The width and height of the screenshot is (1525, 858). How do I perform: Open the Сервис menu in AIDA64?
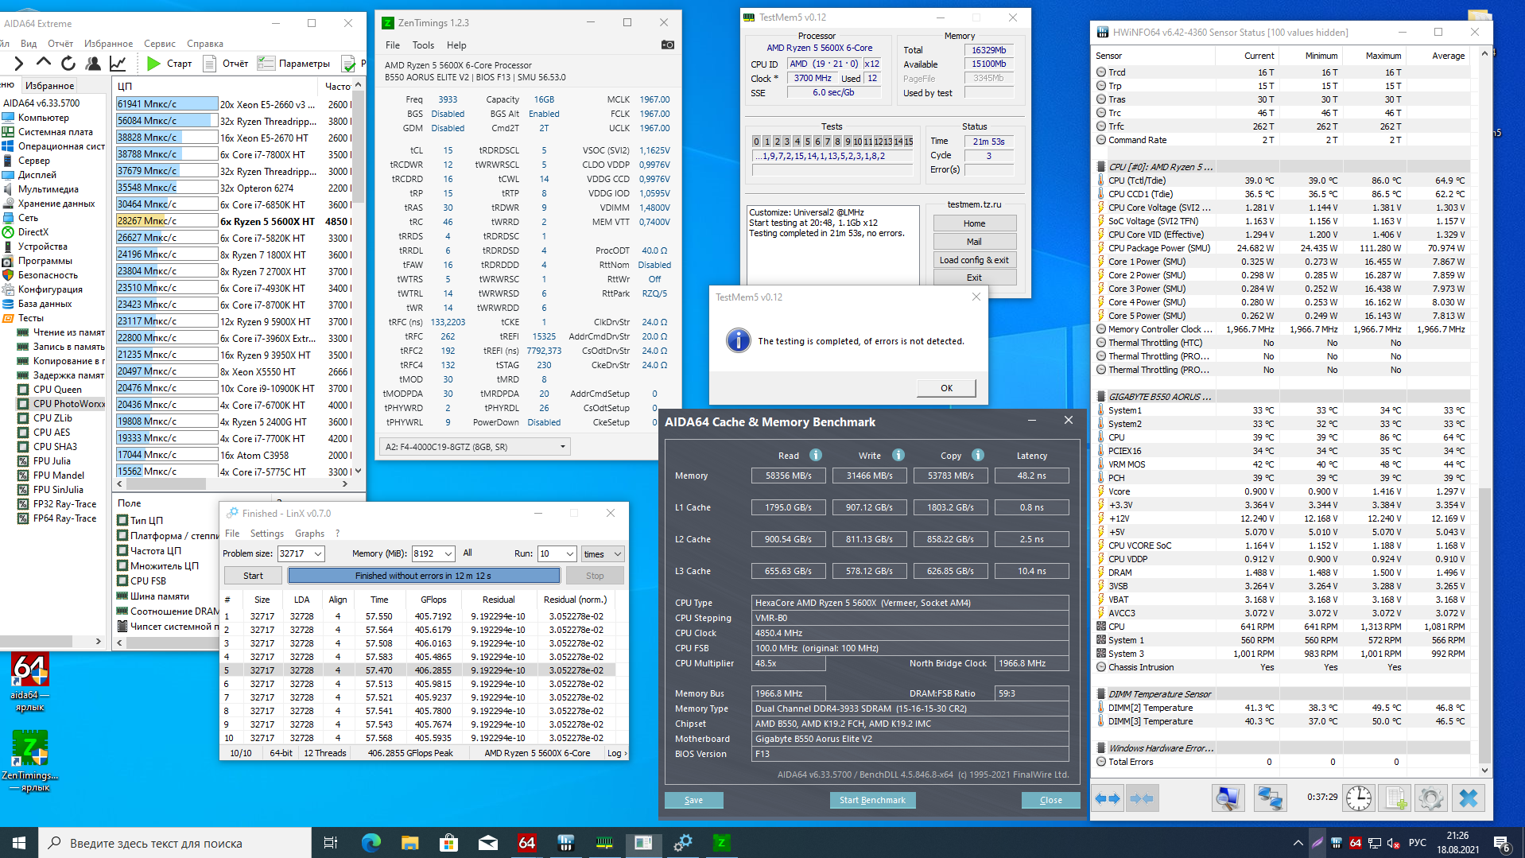(160, 44)
